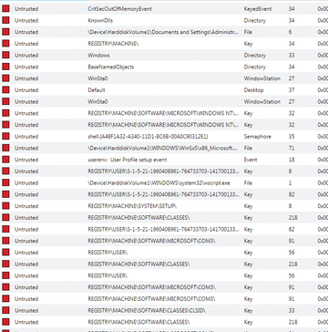The width and height of the screenshot is (328, 332).
Task: Select the BaseNamedObjects handle name
Action: point(111,67)
